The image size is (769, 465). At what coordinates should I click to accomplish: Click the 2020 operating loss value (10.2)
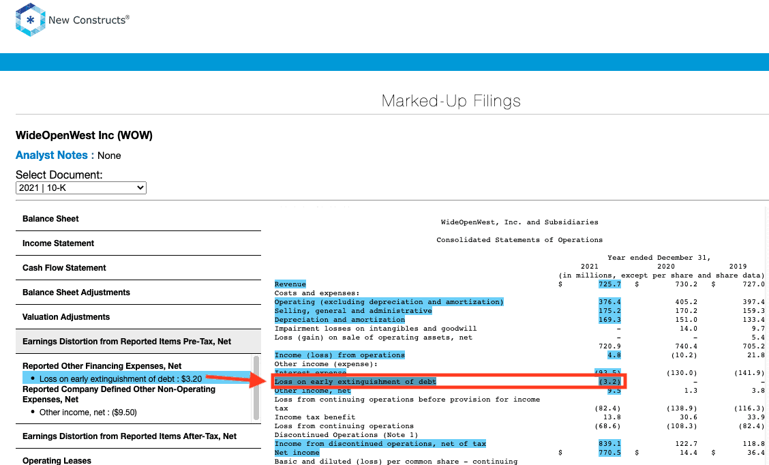(x=682, y=355)
